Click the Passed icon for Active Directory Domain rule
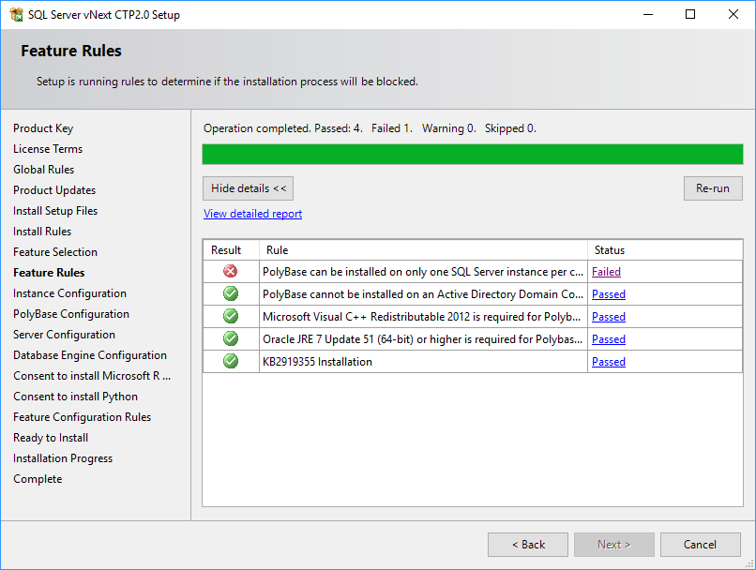The height and width of the screenshot is (570, 756). (230, 293)
